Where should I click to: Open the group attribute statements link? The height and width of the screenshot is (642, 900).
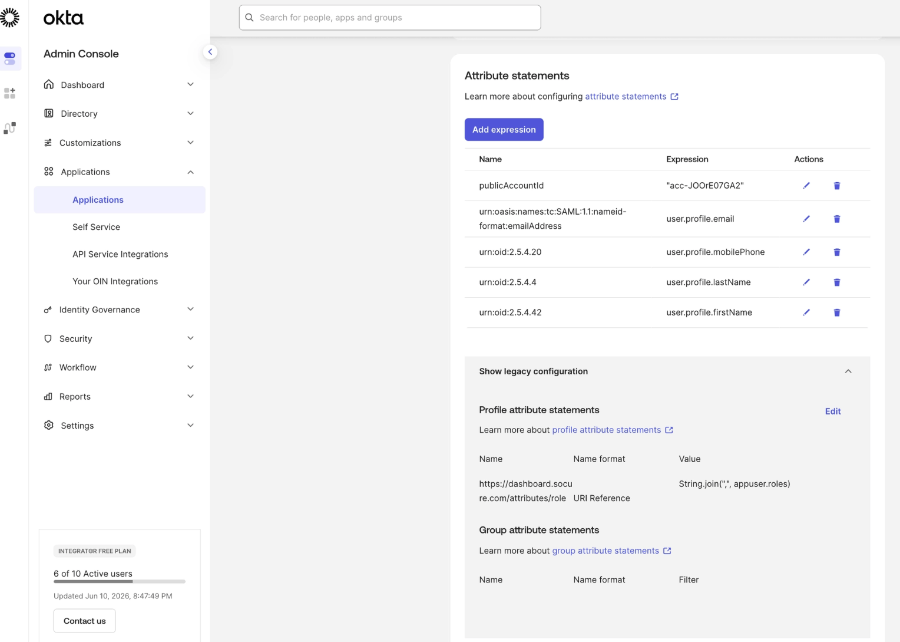[611, 551]
